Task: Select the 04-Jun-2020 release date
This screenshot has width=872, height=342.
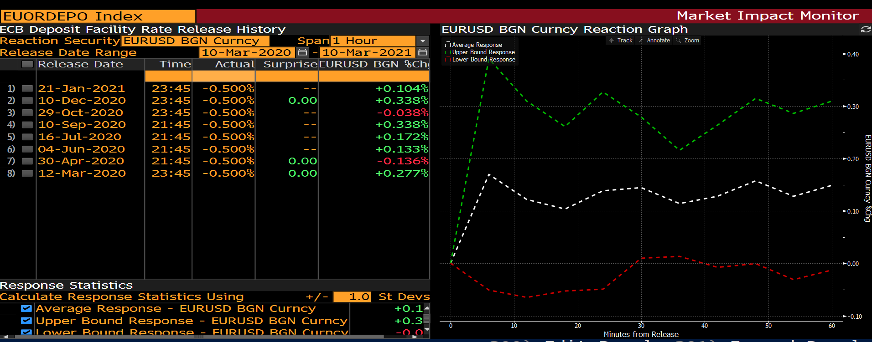Action: coord(81,149)
